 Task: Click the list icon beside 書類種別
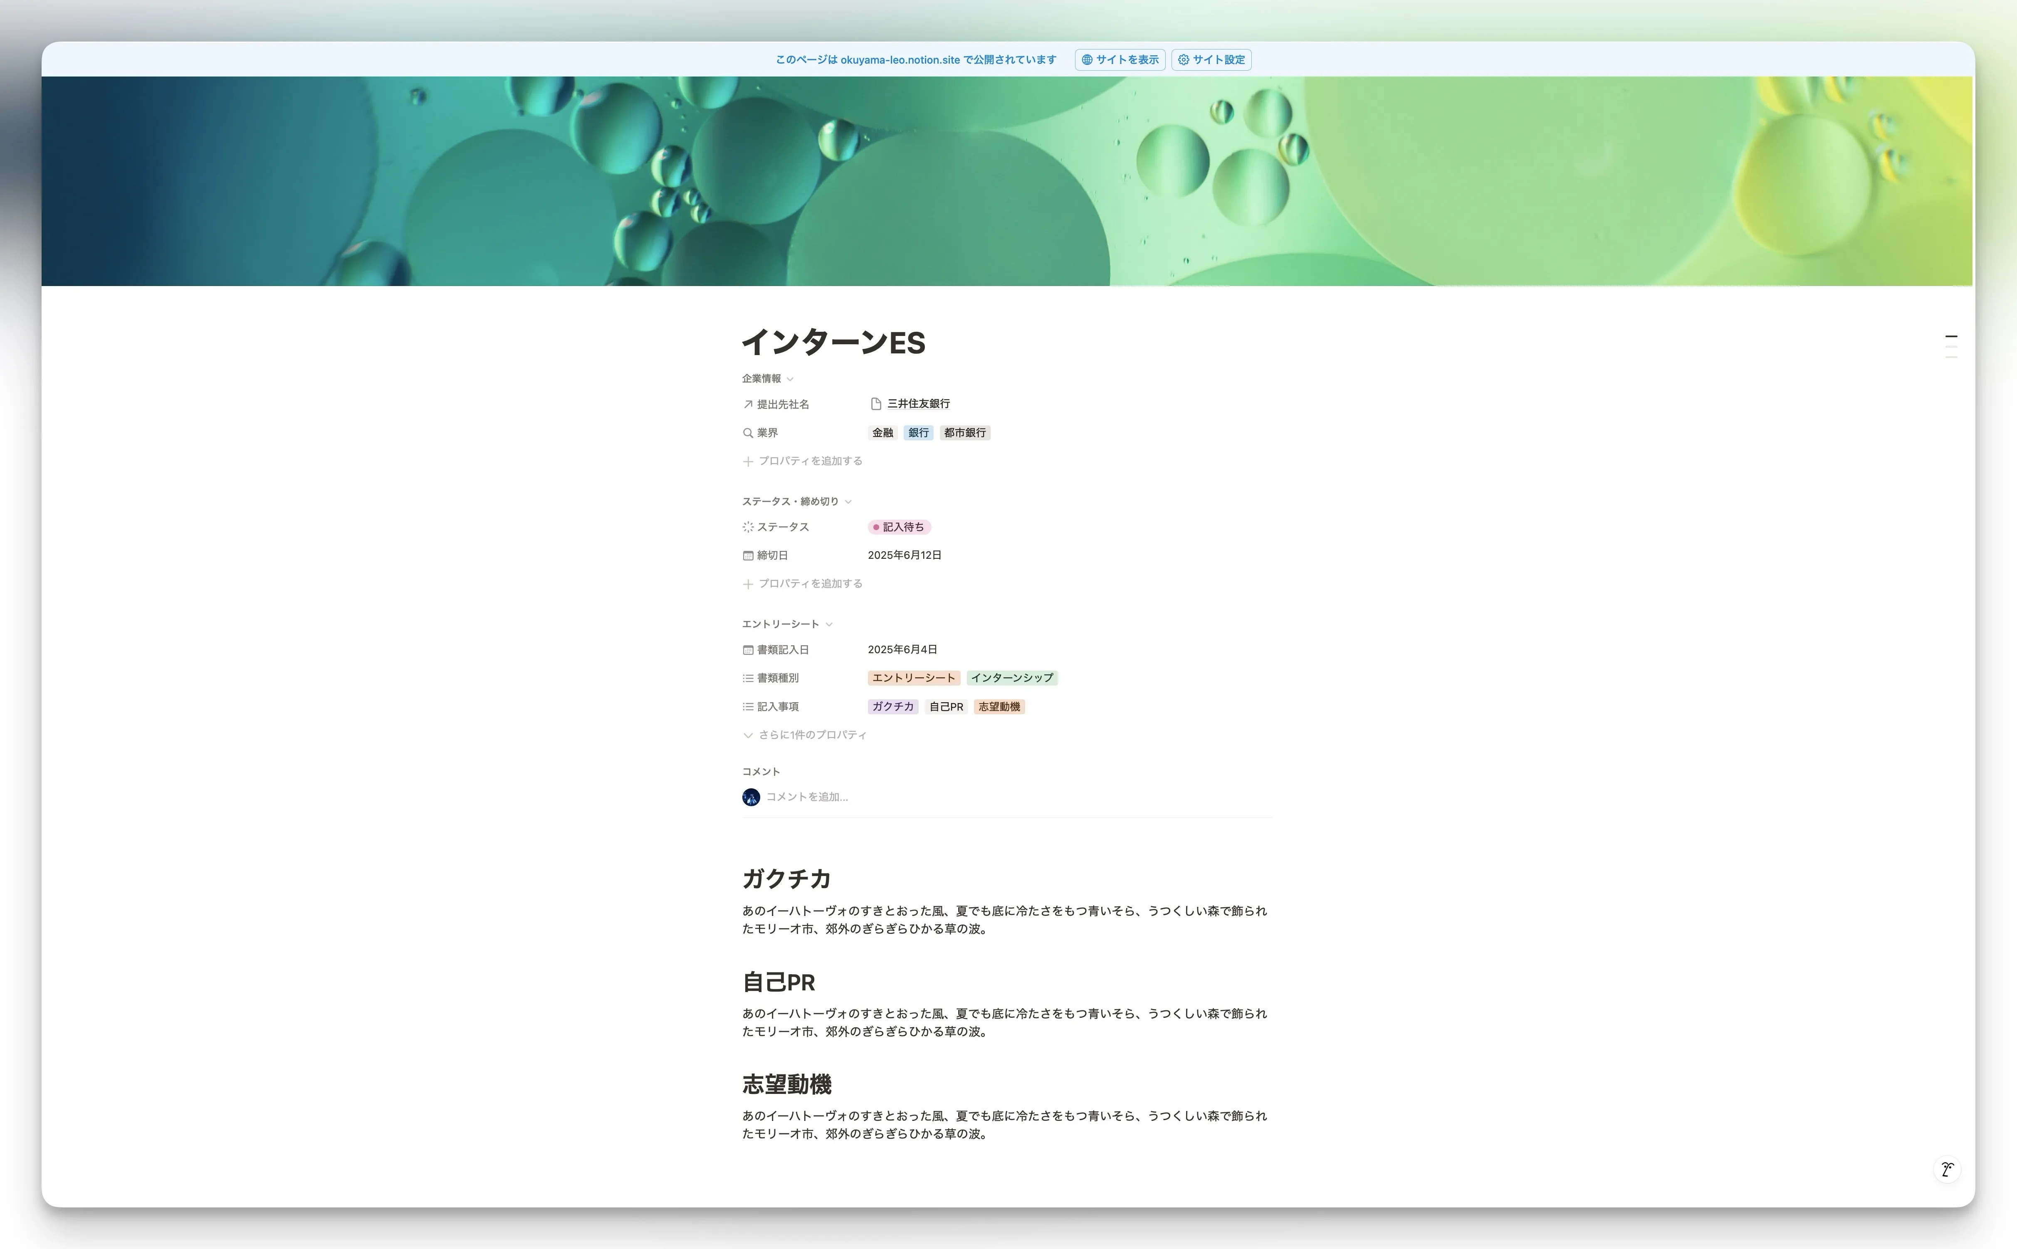pyautogui.click(x=748, y=677)
